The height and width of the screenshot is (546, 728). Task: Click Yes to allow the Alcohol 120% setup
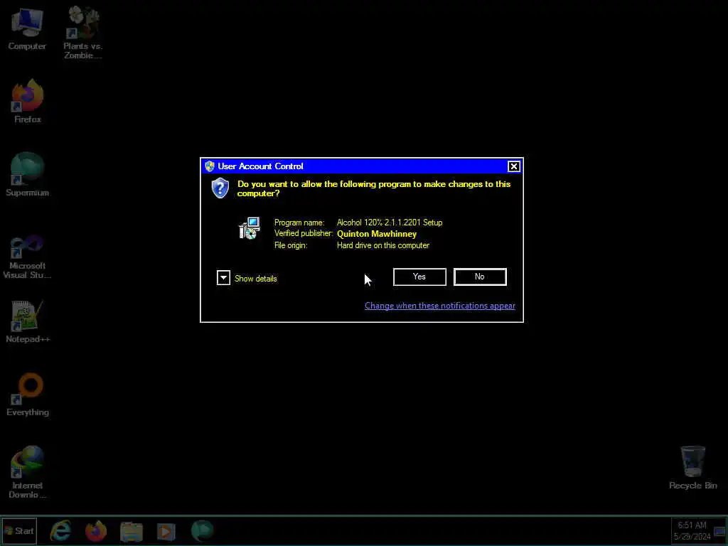pyautogui.click(x=419, y=277)
